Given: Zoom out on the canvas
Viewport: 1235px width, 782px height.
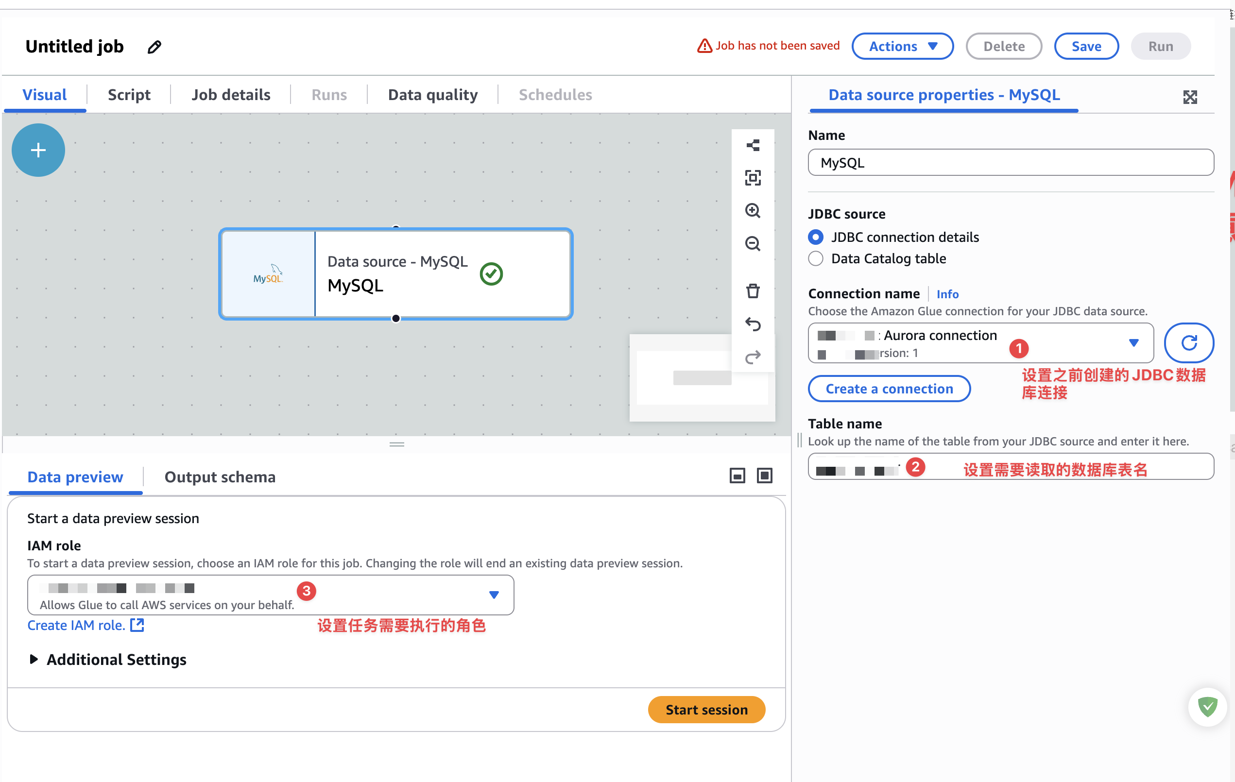Looking at the screenshot, I should pyautogui.click(x=753, y=243).
